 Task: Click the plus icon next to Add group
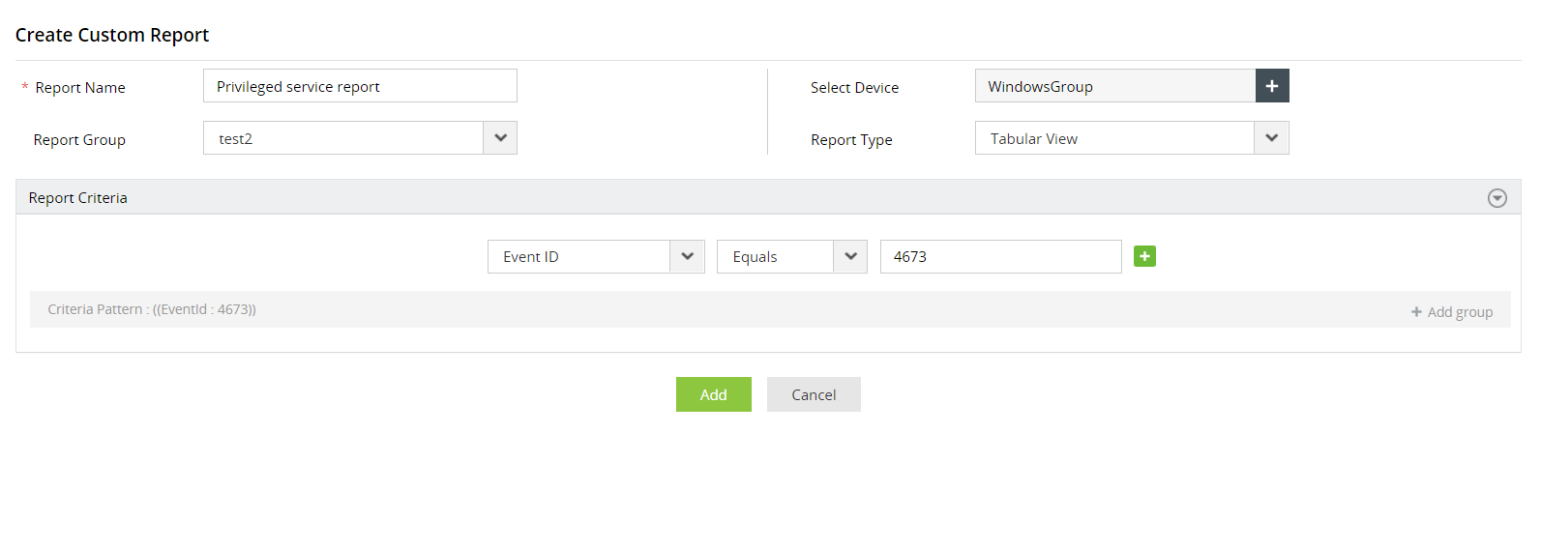tap(1416, 312)
